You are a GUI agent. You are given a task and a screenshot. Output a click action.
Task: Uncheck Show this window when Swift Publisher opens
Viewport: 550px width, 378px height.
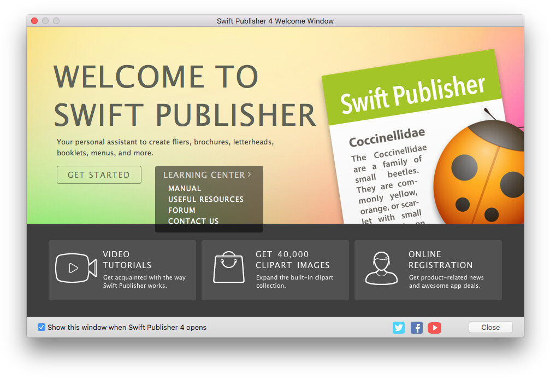(42, 327)
